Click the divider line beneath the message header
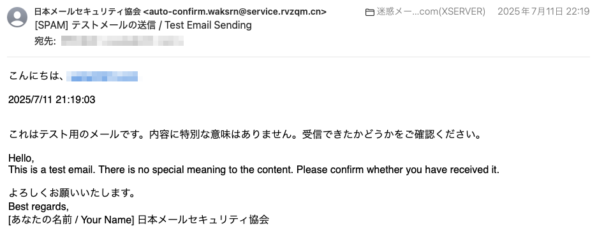 pyautogui.click(x=298, y=57)
